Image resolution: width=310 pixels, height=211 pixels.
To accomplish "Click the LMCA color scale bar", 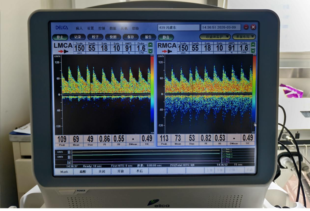I will (152, 94).
